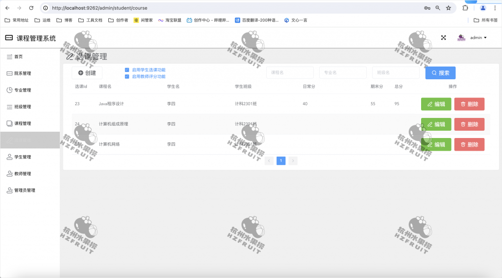The width and height of the screenshot is (502, 278).
Task: Open the browser three-dot menu
Action: [495, 8]
